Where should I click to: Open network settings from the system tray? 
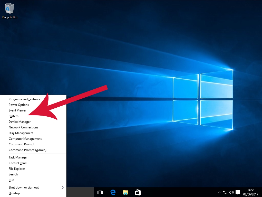click(225, 192)
